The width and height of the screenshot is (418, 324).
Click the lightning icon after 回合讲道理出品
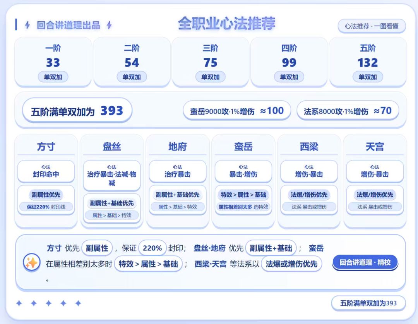(x=109, y=25)
